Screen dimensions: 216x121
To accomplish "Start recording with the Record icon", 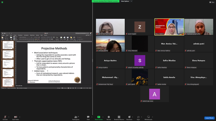I will click(109, 117).
